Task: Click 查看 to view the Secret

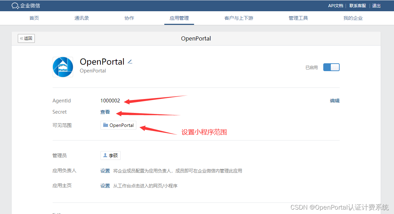Action: (x=105, y=112)
